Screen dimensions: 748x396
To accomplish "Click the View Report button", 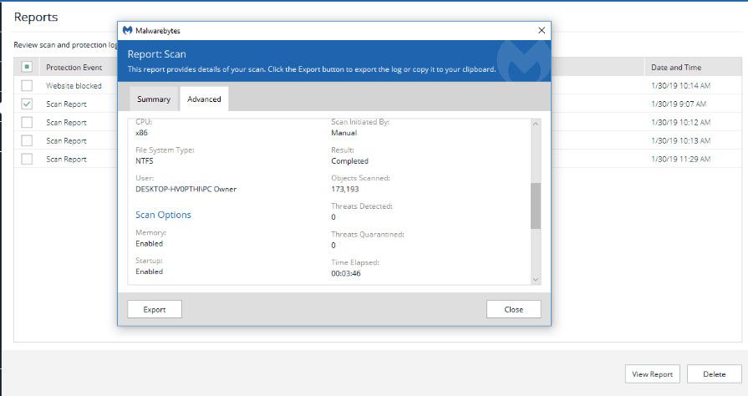I will [x=653, y=374].
